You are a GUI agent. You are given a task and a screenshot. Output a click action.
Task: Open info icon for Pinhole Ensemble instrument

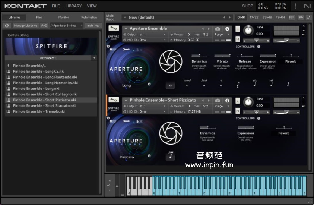coord(227,100)
